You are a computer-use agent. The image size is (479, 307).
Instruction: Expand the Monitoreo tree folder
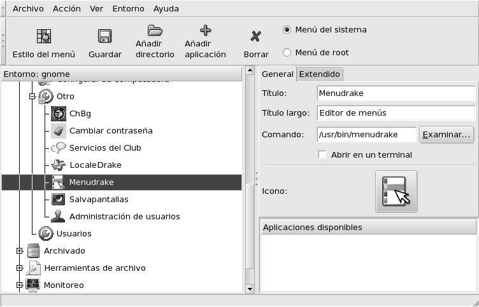[x=20, y=285]
